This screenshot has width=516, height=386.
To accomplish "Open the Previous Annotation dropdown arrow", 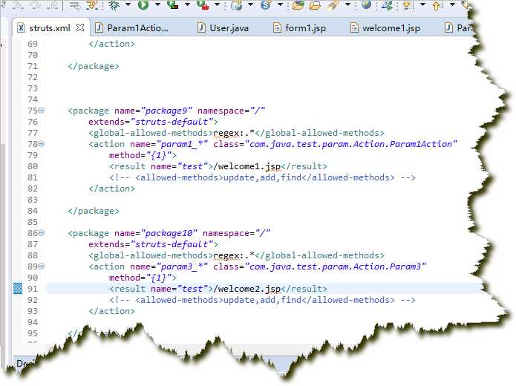I will click(x=452, y=4).
